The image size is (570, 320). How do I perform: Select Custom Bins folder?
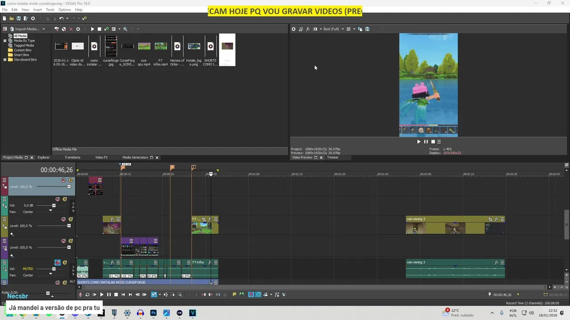22,50
